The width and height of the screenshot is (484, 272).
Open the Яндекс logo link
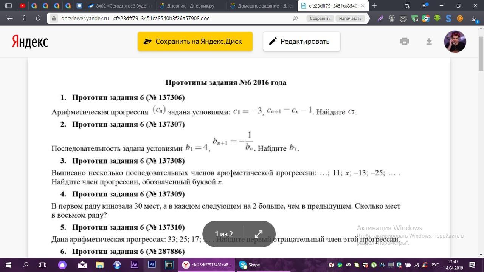(x=30, y=42)
